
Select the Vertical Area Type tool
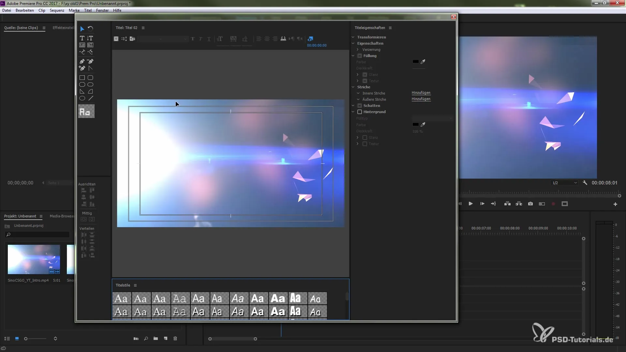pos(90,45)
